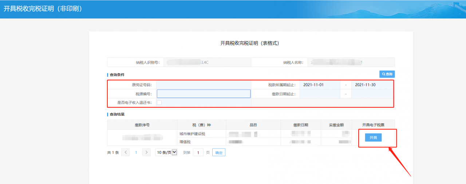Image resolution: width=466 pixels, height=184 pixels.
Task: Go to previous page arrow
Action: 126,152
